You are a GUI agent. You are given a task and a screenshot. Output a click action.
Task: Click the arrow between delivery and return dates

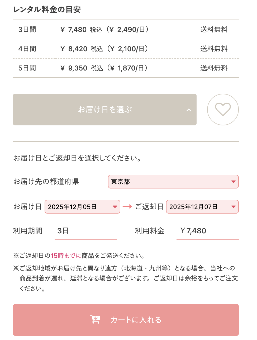click(127, 206)
